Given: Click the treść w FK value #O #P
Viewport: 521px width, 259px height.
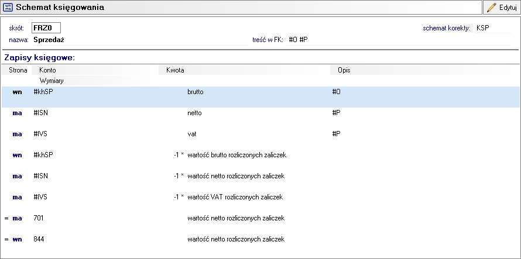Looking at the screenshot, I should 299,40.
